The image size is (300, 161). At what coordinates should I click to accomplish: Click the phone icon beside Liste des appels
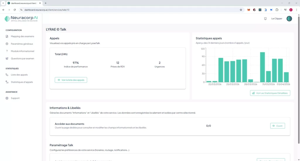click(x=7, y=75)
